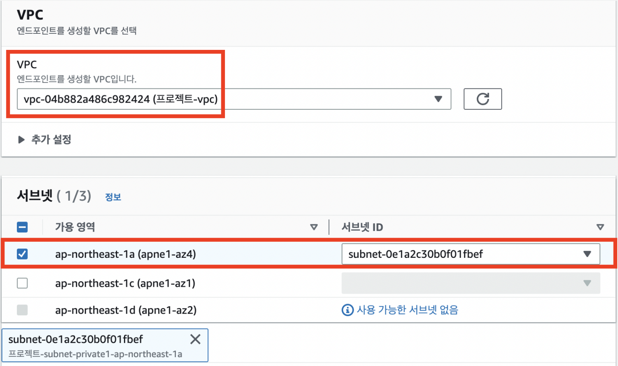618x366 pixels.
Task: Refresh the VPC list
Action: coord(482,99)
